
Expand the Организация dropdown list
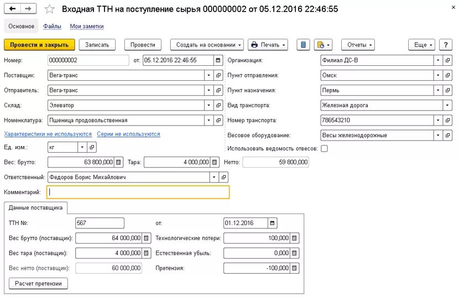point(438,60)
